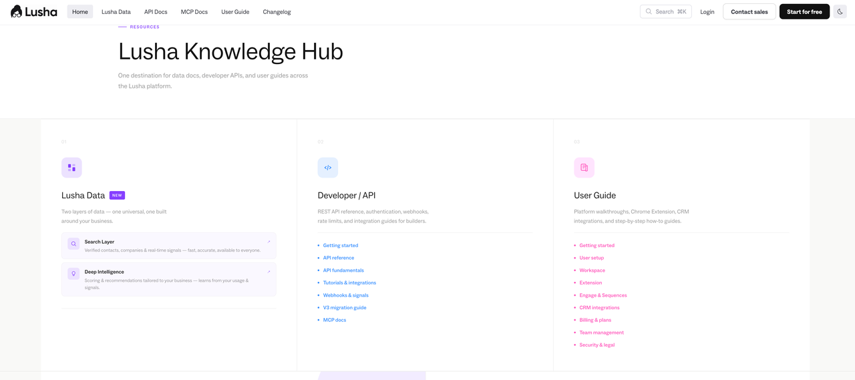The width and height of the screenshot is (855, 380).
Task: Open the Security & legal link
Action: [597, 345]
